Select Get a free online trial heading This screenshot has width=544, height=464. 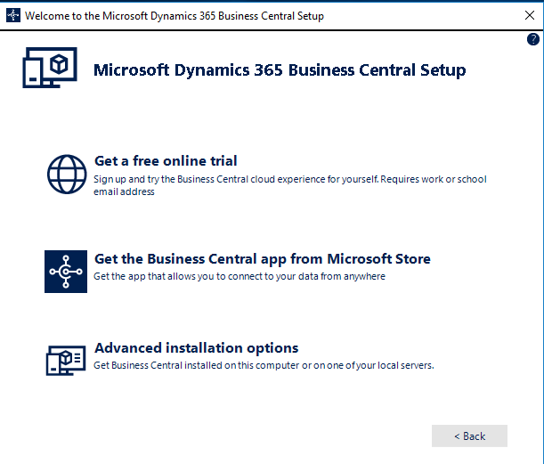tap(166, 161)
